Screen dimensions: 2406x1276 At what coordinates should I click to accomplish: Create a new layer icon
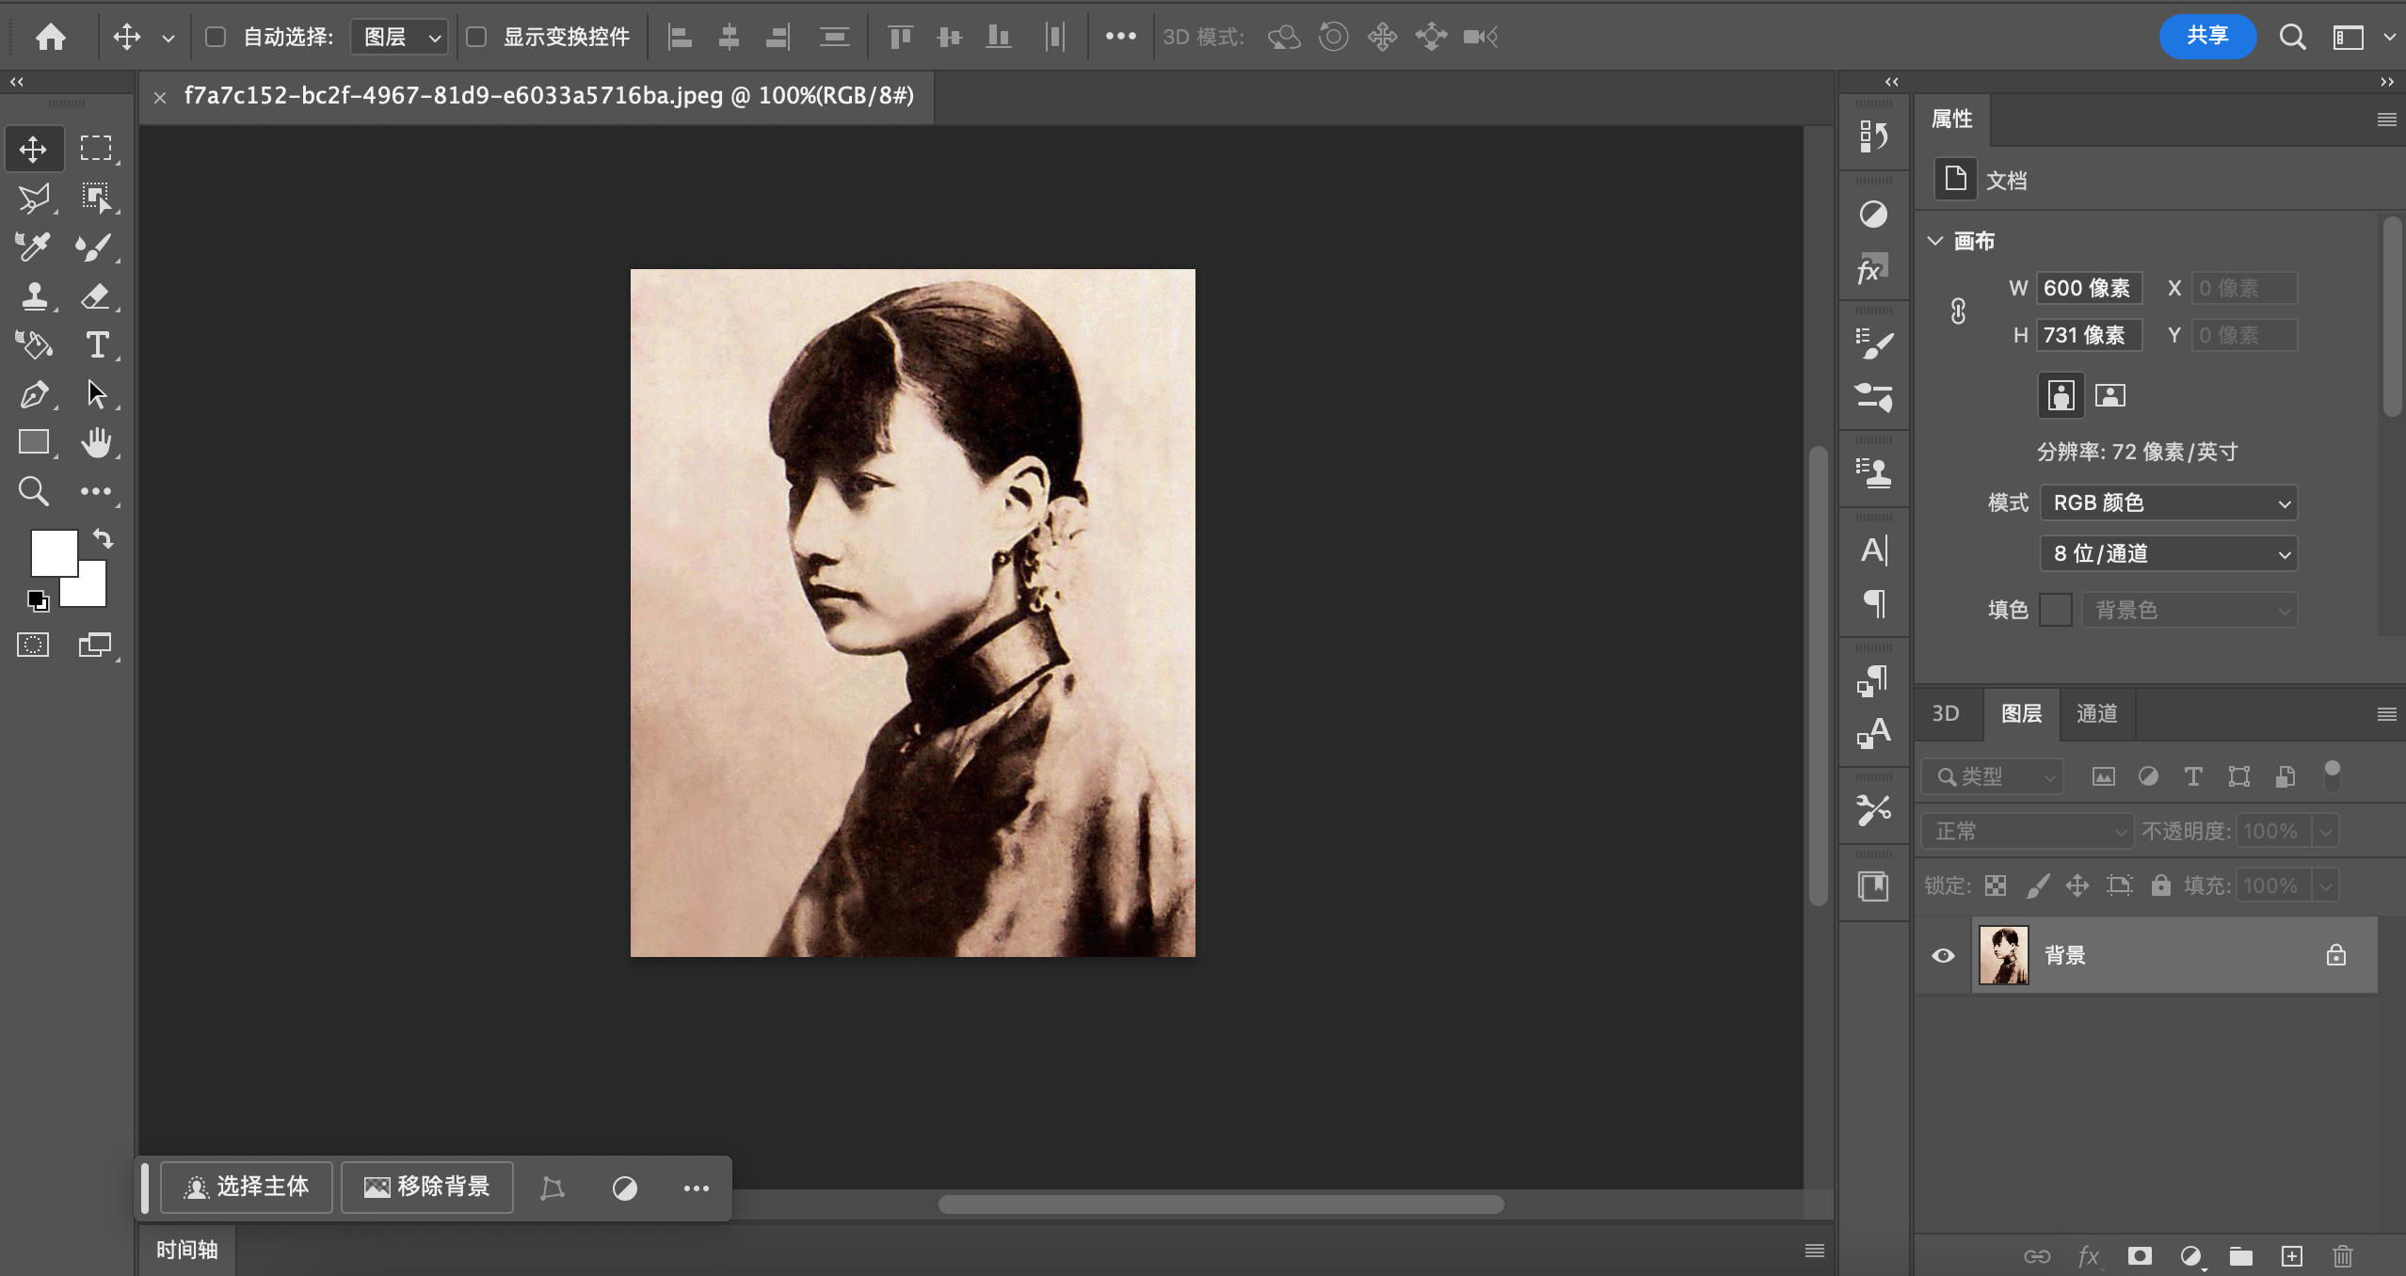pos(2291,1256)
